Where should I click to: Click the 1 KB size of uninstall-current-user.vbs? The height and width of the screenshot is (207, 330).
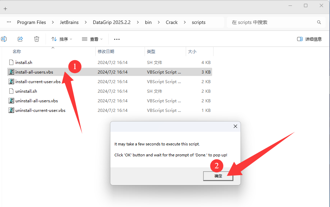coord(206,110)
